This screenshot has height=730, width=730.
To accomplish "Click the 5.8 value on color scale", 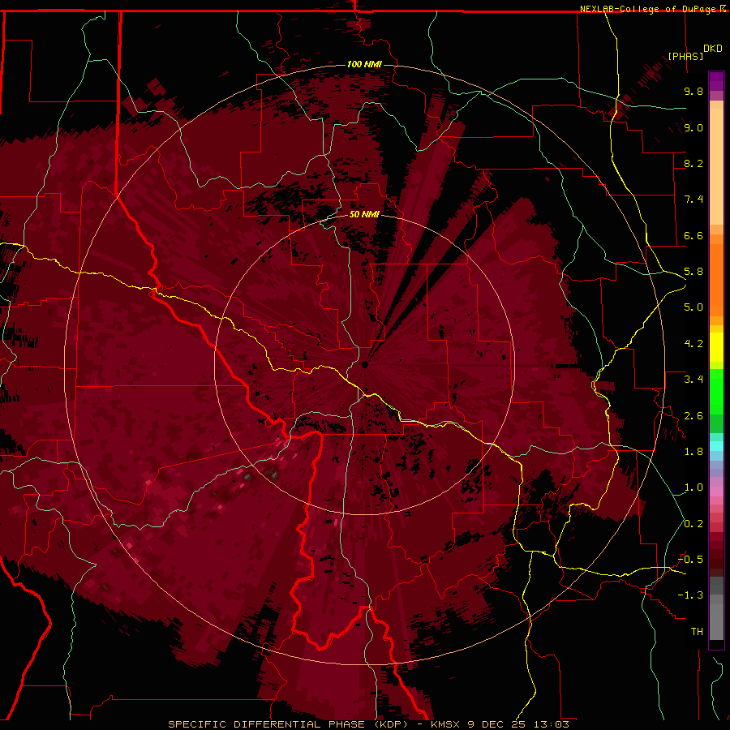I will tap(693, 272).
